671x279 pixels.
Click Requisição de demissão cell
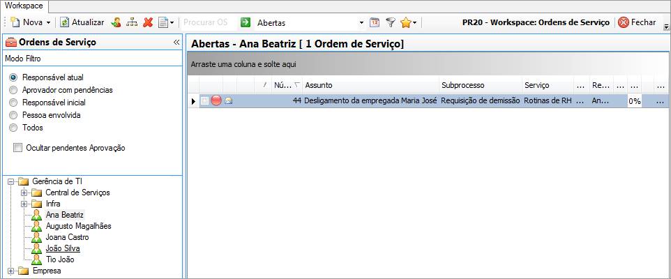(481, 101)
